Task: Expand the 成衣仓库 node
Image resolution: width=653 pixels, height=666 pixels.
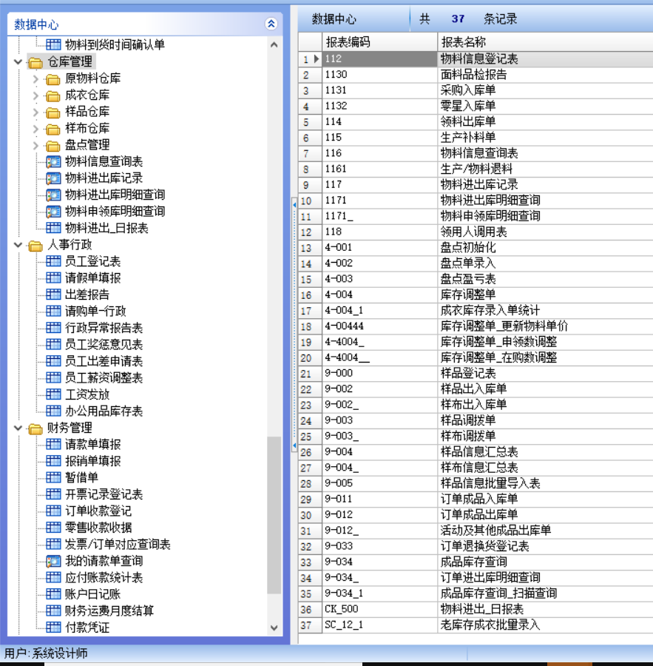Action: (x=35, y=95)
